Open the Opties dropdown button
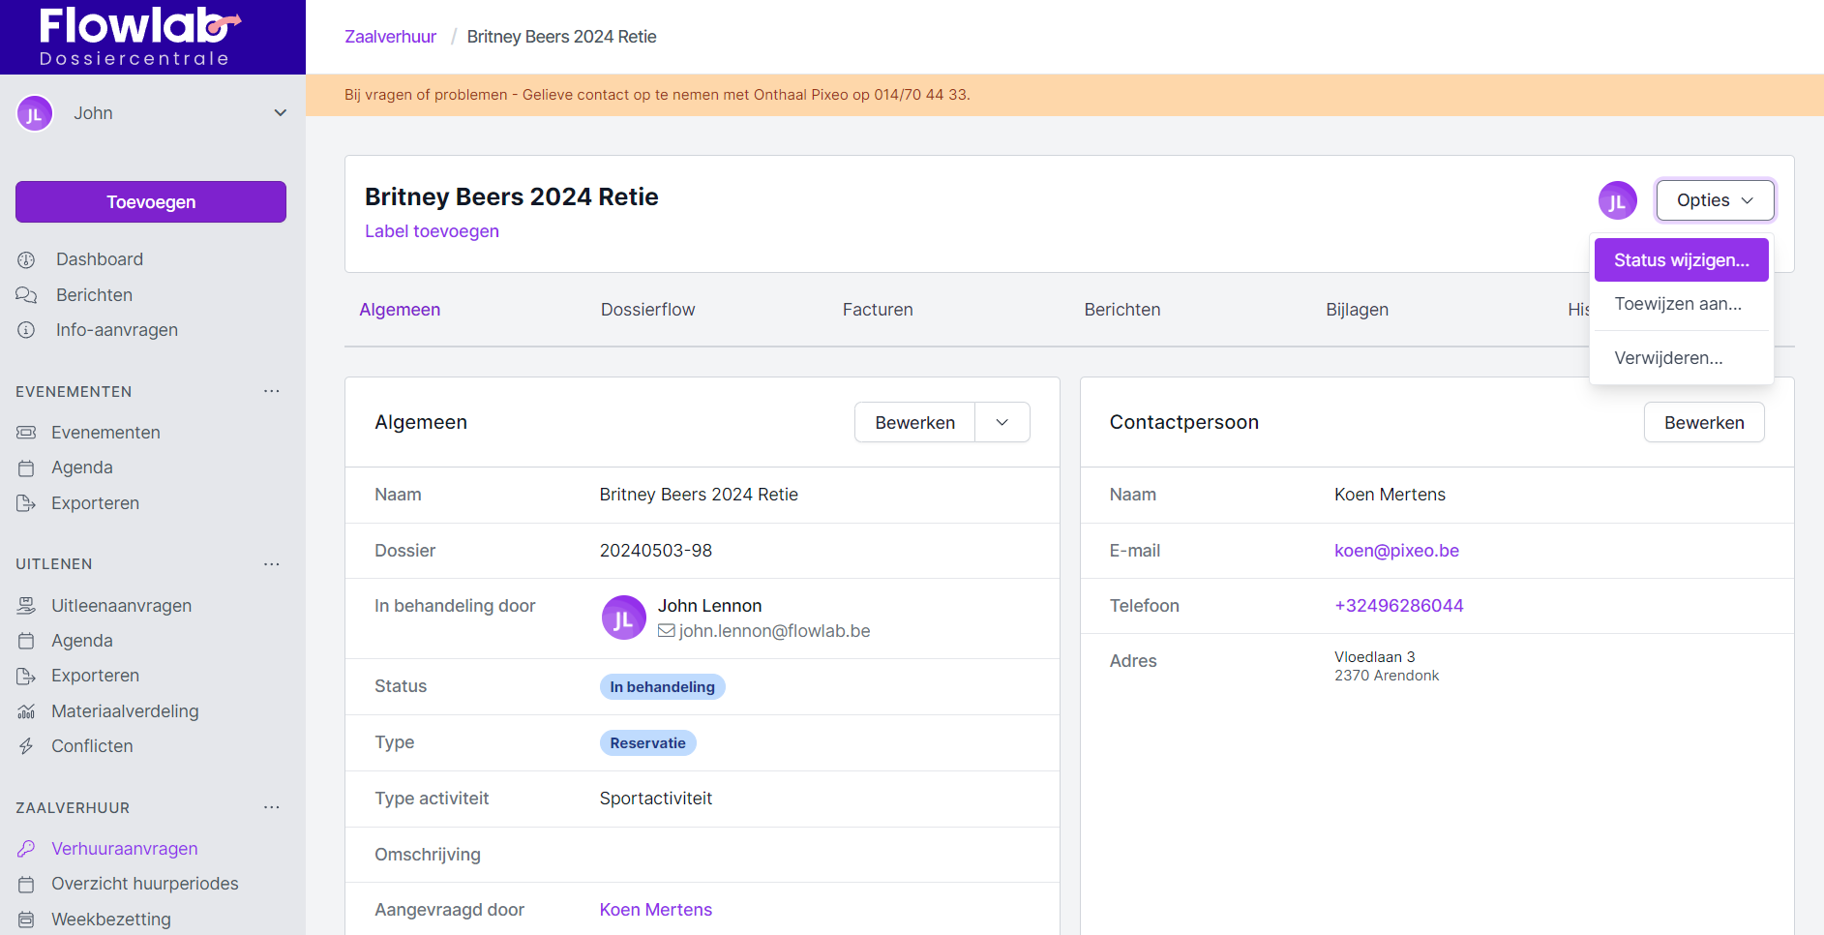This screenshot has width=1824, height=935. tap(1714, 200)
